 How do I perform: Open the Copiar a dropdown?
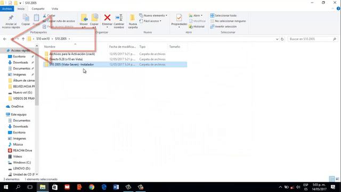94,21
